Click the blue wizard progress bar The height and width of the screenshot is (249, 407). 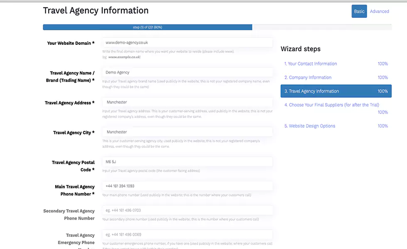coord(147,27)
